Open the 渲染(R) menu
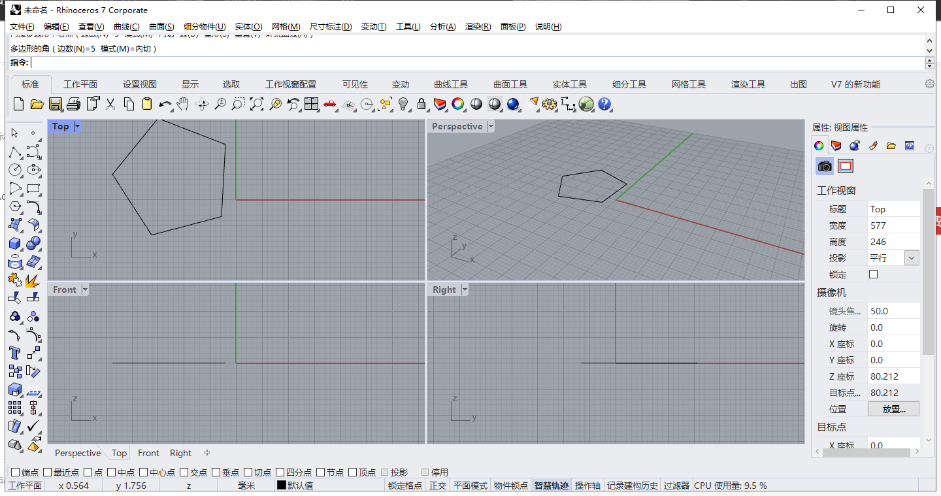 click(x=478, y=27)
